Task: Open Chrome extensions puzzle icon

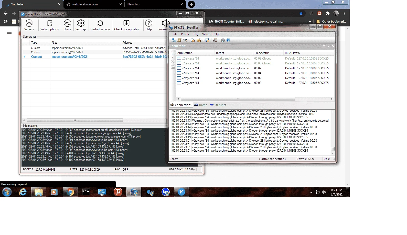Action: [x=327, y=13]
